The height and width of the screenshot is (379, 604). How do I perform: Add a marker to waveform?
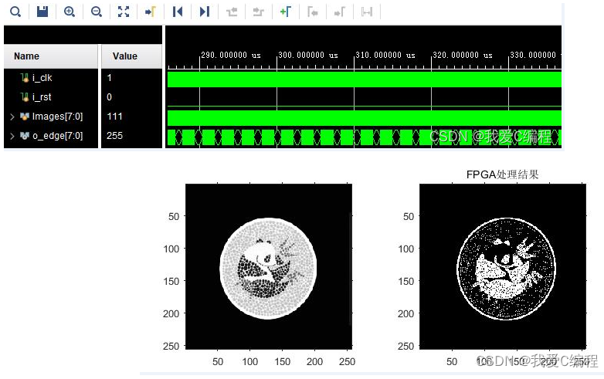[286, 12]
